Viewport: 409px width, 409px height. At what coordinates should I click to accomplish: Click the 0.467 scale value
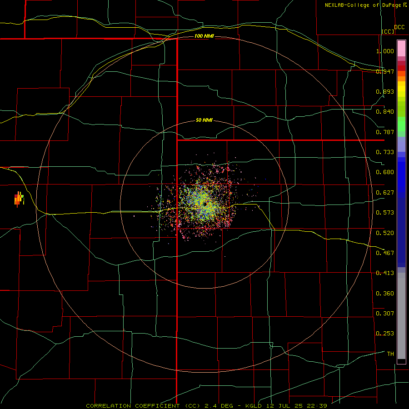385,253
